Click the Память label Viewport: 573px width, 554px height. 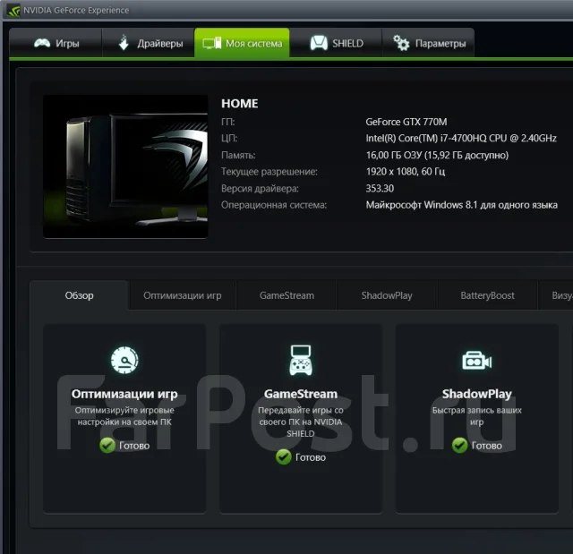pyautogui.click(x=238, y=155)
